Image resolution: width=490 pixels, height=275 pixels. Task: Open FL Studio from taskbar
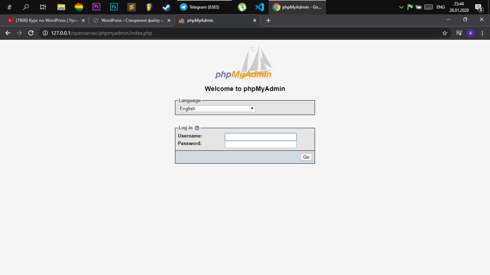tap(149, 7)
